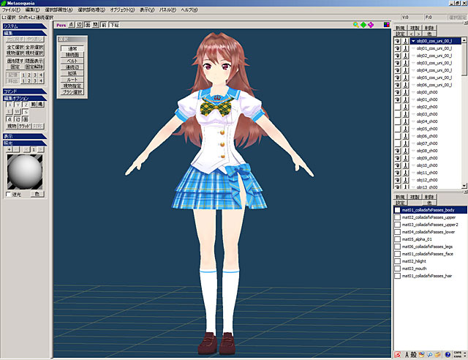
Task: Click the 面を隠す hide faces button
Action: tap(15, 61)
